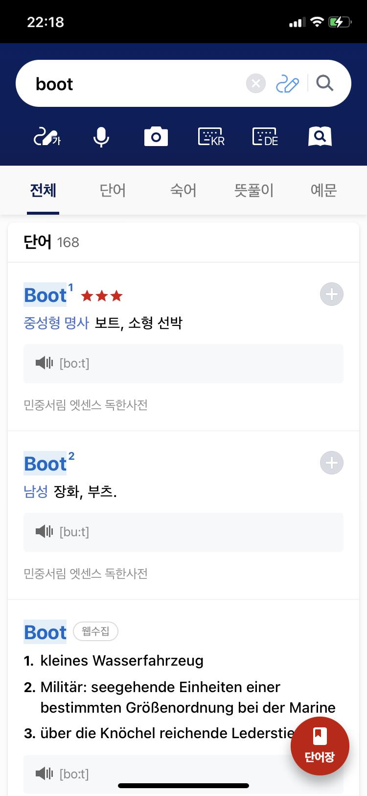Switch to the KR keyboard

tap(211, 137)
